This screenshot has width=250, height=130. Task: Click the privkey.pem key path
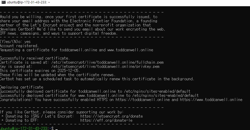pos(105,67)
